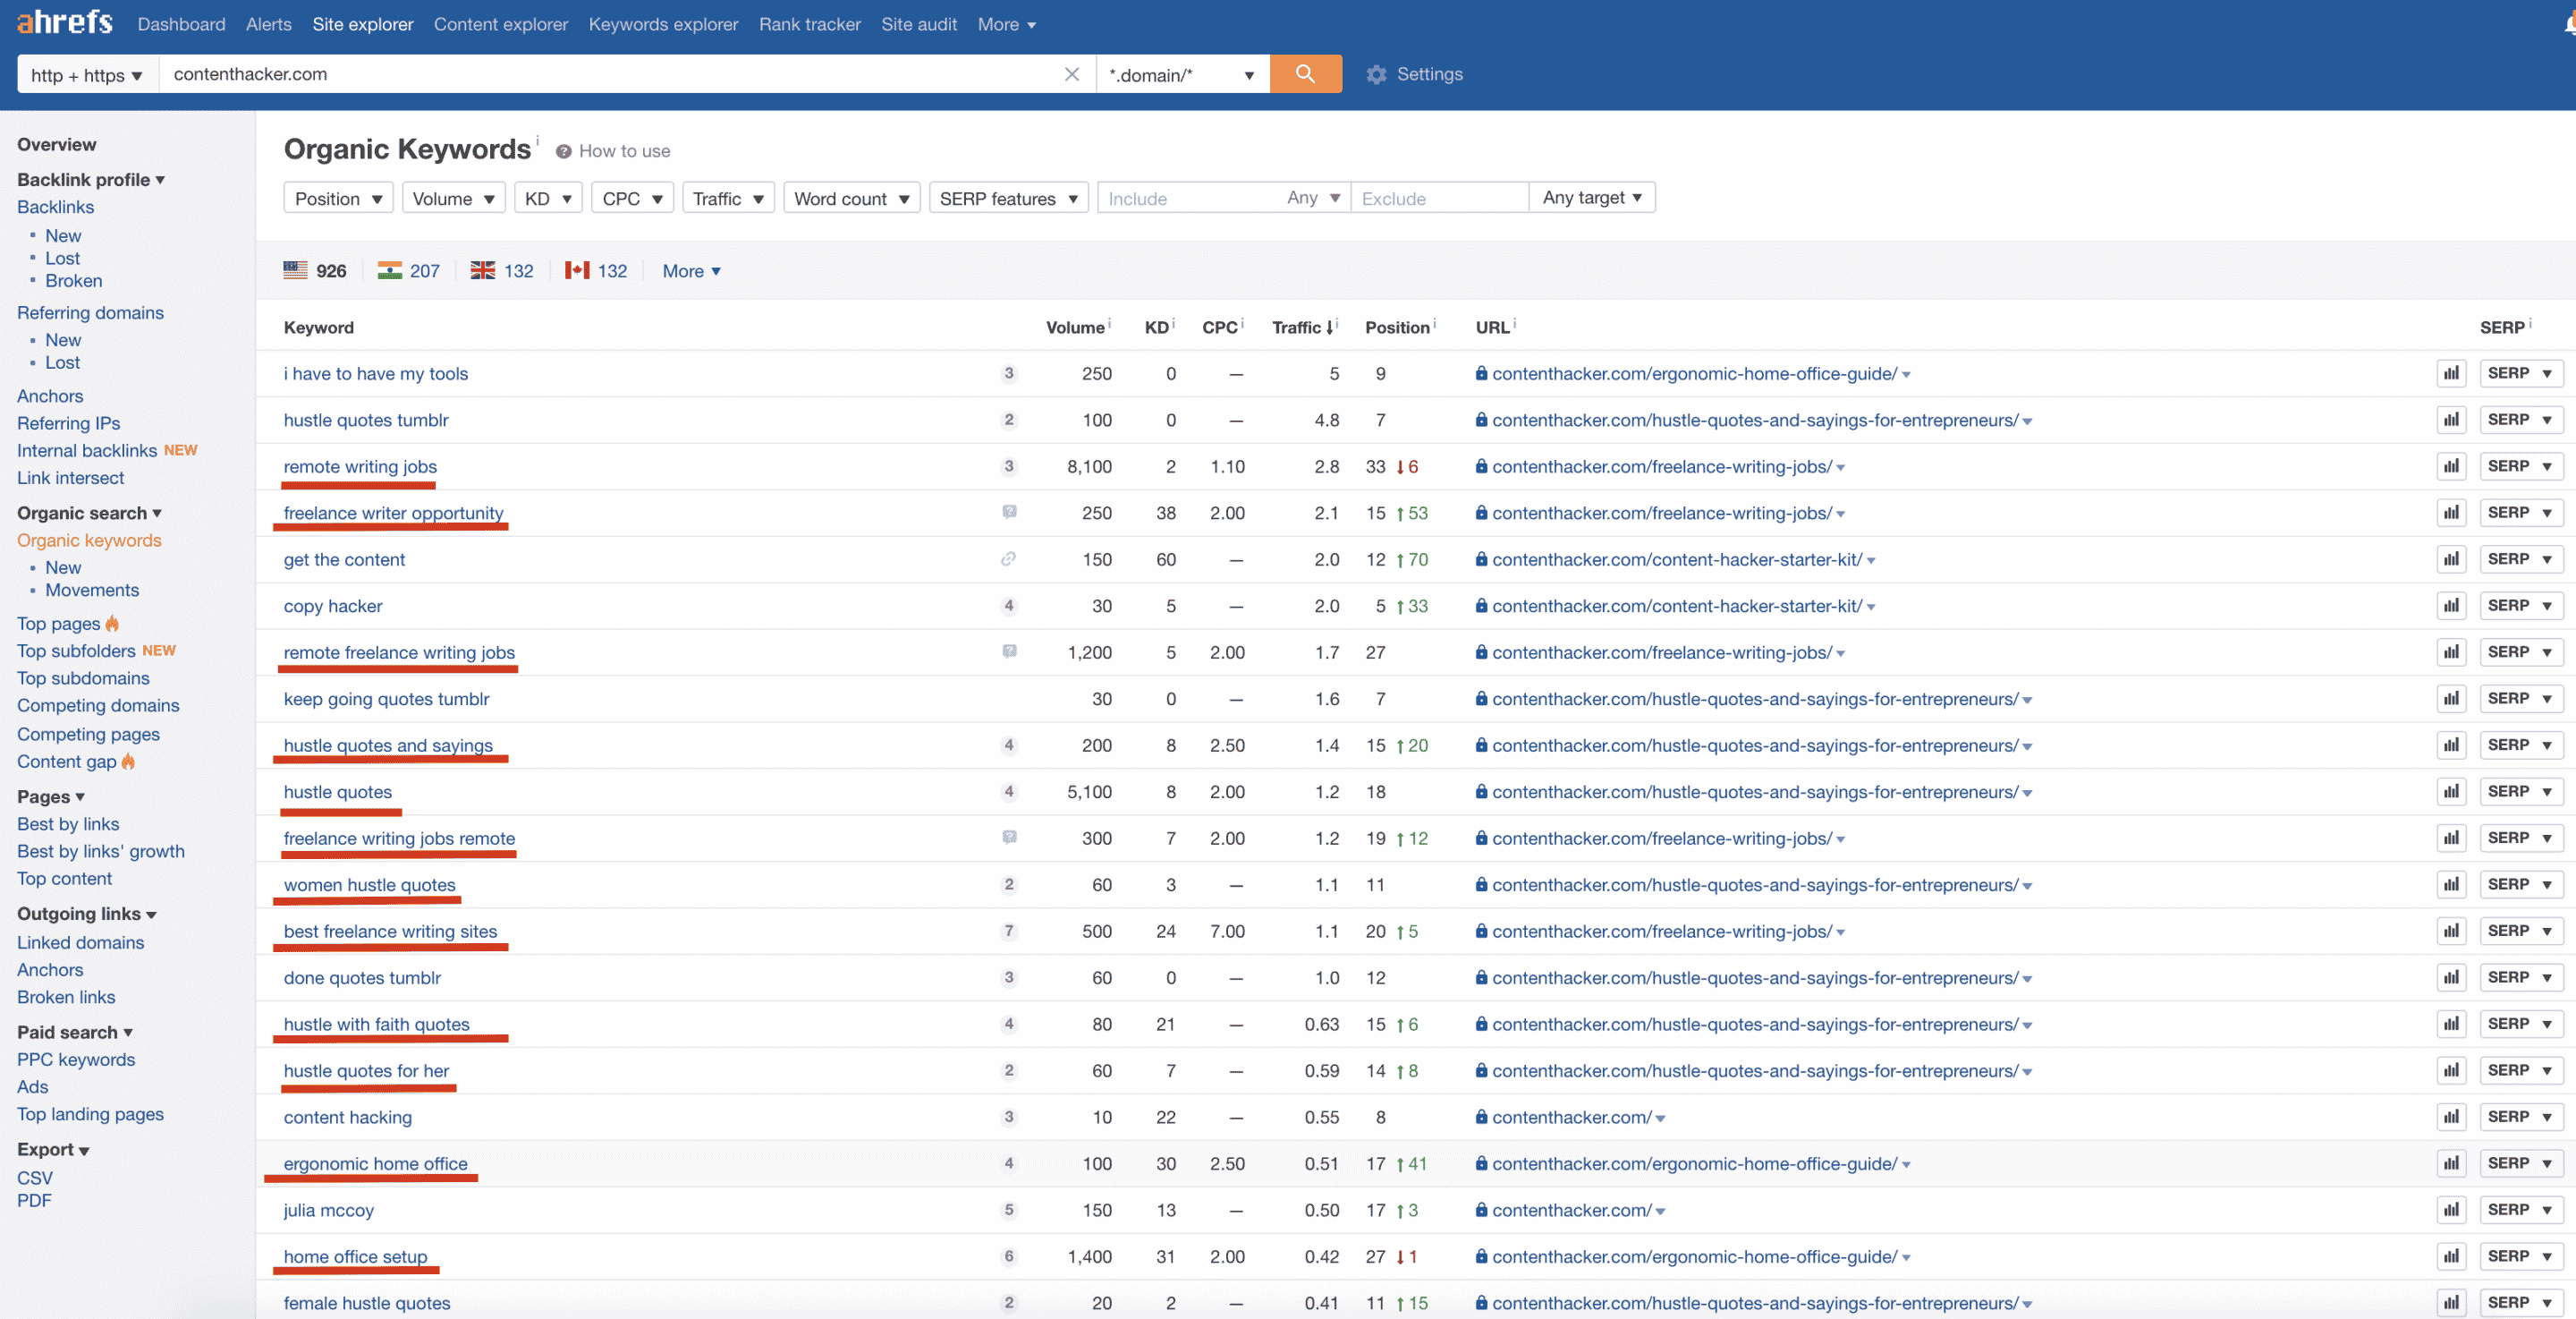Viewport: 2576px width, 1319px height.
Task: Open the CPC filter dropdown
Action: click(632, 198)
